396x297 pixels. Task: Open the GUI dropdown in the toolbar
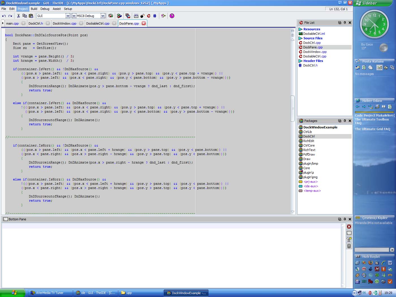(x=68, y=16)
